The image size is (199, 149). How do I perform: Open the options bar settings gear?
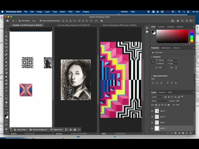pos(102,21)
